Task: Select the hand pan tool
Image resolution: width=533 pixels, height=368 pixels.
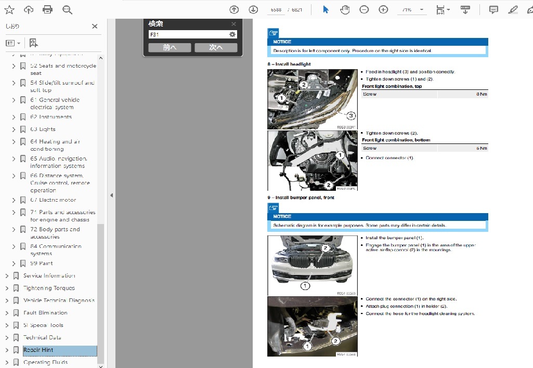Action: 345,9
